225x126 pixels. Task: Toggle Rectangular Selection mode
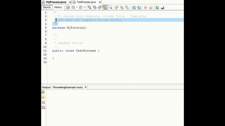point(110,7)
